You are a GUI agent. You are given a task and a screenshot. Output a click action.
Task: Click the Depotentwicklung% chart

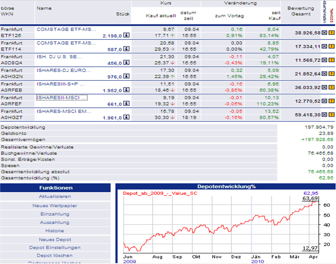[x=221, y=224]
